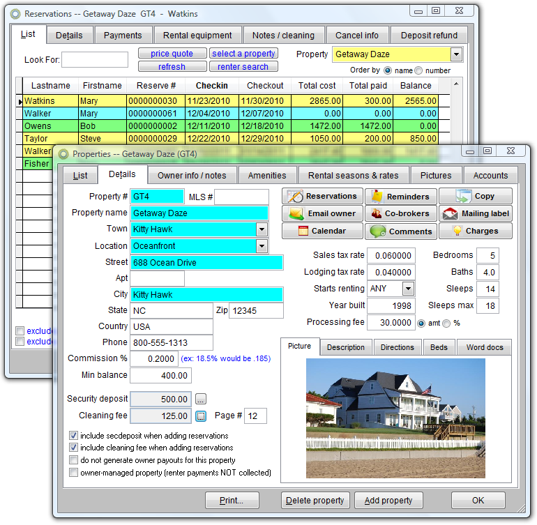Maximize the Properties window
Screen dimensions: 537x525
pos(487,151)
